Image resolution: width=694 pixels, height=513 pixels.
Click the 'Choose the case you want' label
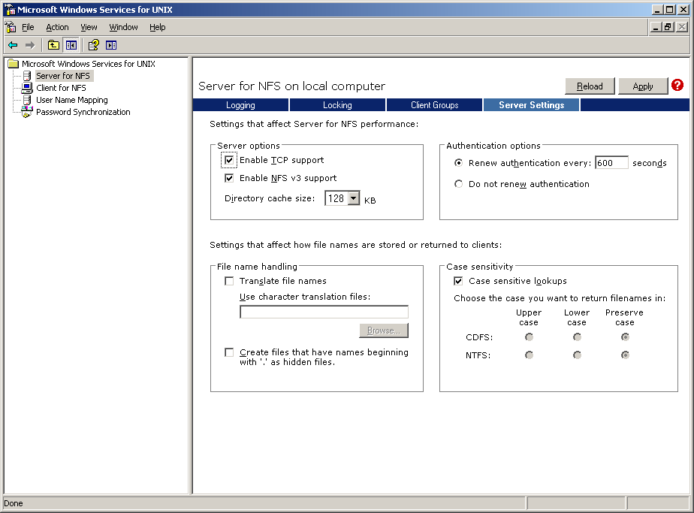pos(560,298)
